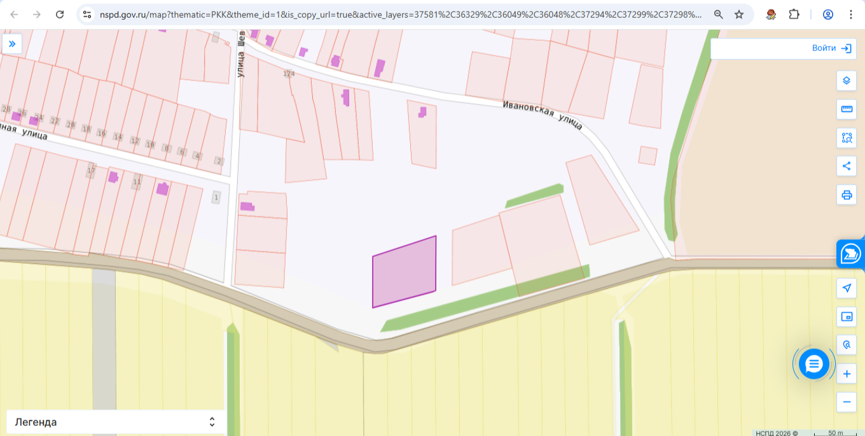Image resolution: width=865 pixels, height=436 pixels.
Task: Click house number 124 label
Action: click(x=289, y=74)
